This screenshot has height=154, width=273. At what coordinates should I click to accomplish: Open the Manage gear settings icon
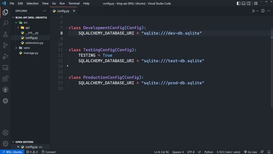(6, 144)
